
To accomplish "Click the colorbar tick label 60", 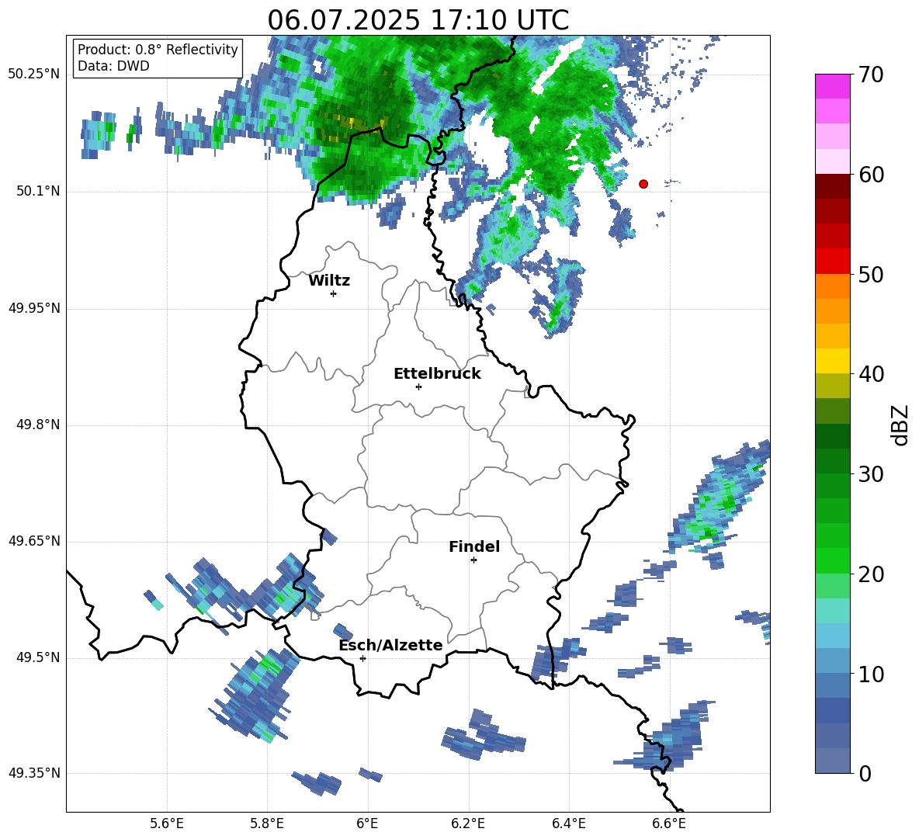I will click(x=871, y=175).
